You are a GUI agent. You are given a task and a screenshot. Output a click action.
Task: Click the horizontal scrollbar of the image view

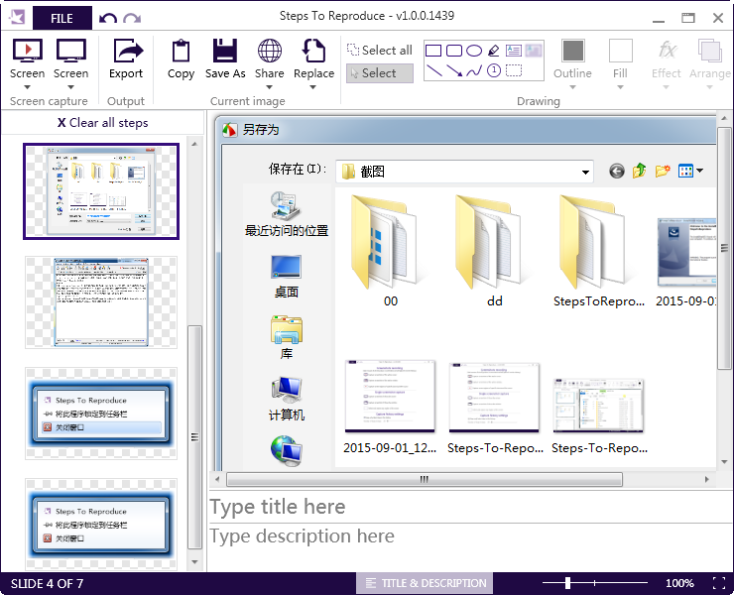[x=425, y=479]
